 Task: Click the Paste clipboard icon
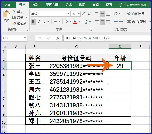(x=7, y=14)
